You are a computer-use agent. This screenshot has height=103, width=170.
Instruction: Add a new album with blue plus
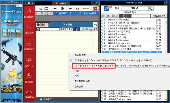(38, 25)
